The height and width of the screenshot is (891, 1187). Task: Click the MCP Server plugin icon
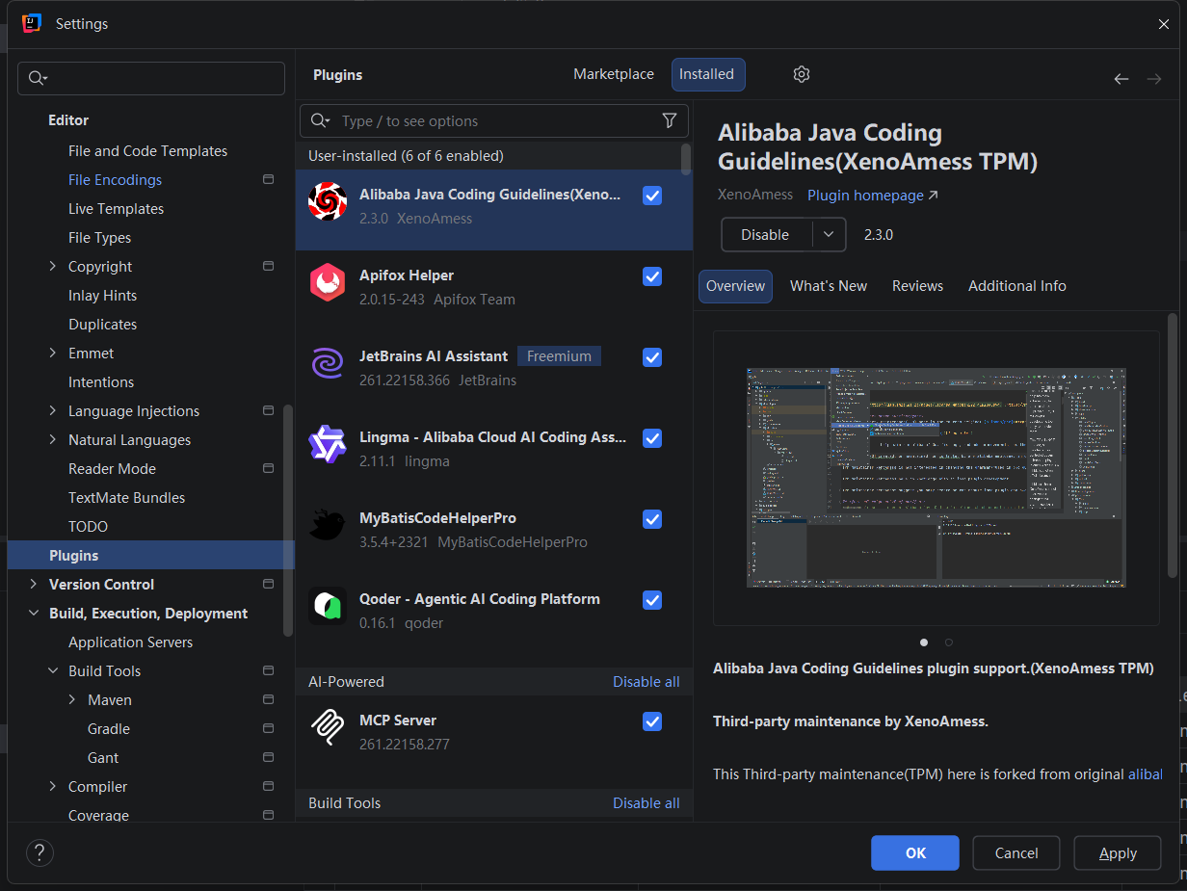[328, 727]
